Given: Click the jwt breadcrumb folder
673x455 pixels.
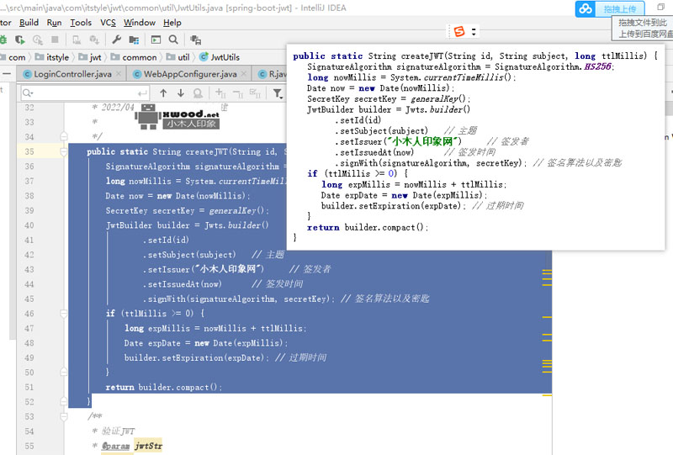Looking at the screenshot, I should (90, 57).
